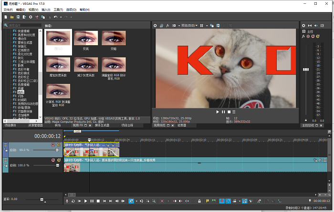The height and width of the screenshot is (212, 334).
Task: Open the 文件(F) menu
Action: [x=7, y=9]
